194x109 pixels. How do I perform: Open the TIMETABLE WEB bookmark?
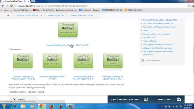[133, 10]
